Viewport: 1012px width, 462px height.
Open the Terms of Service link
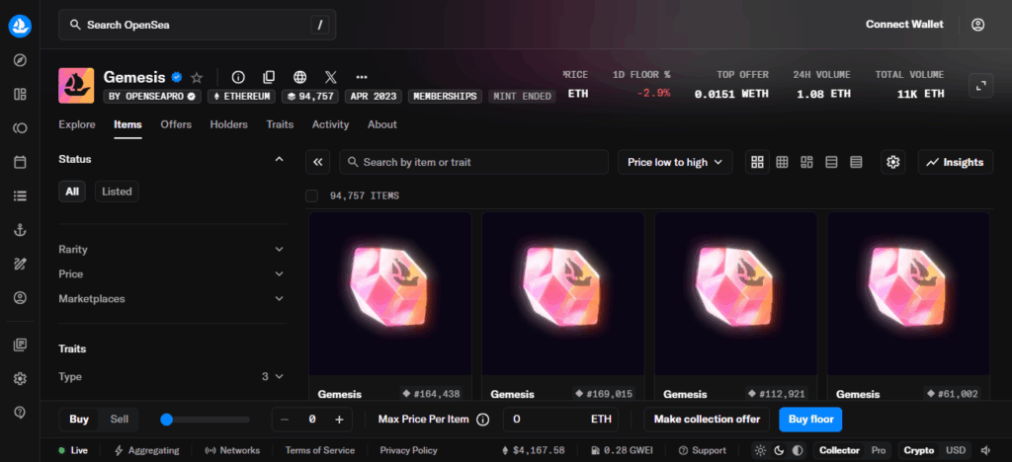(x=320, y=450)
